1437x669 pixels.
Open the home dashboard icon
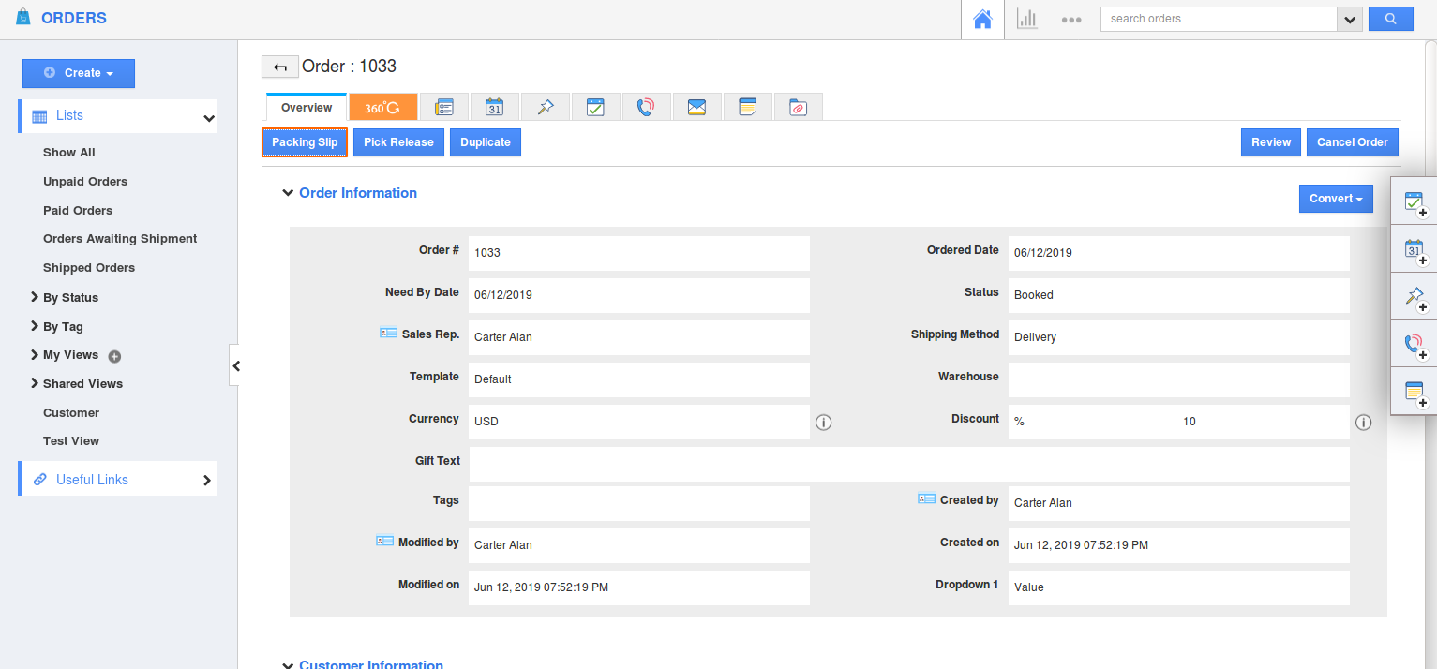tap(982, 19)
